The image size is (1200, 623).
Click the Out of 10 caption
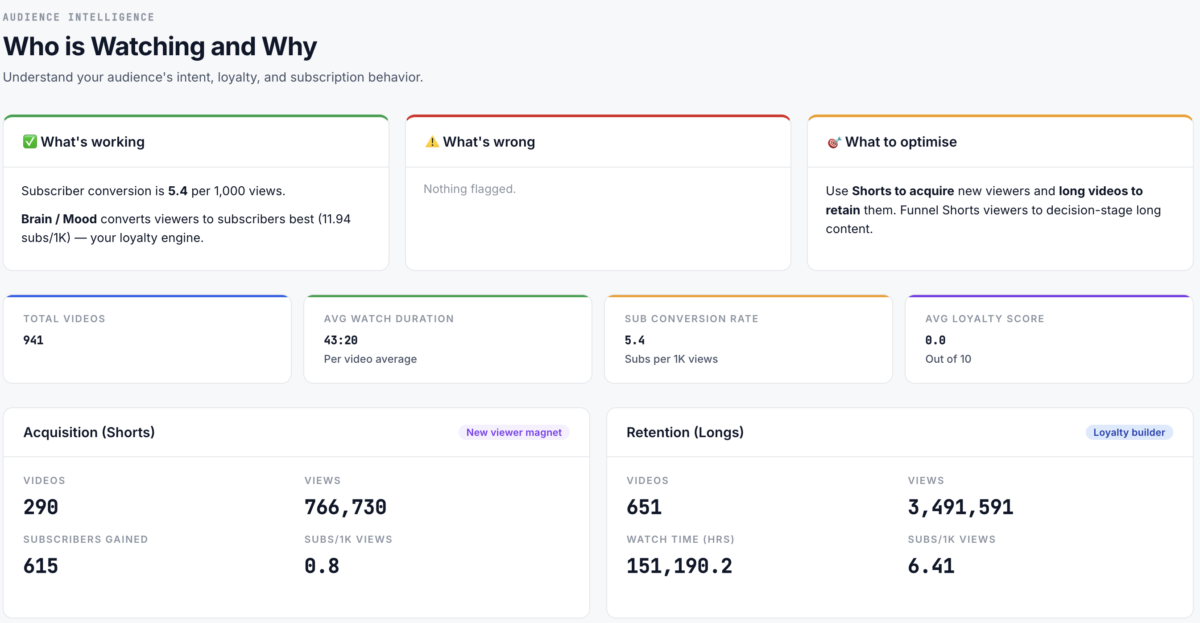point(948,359)
